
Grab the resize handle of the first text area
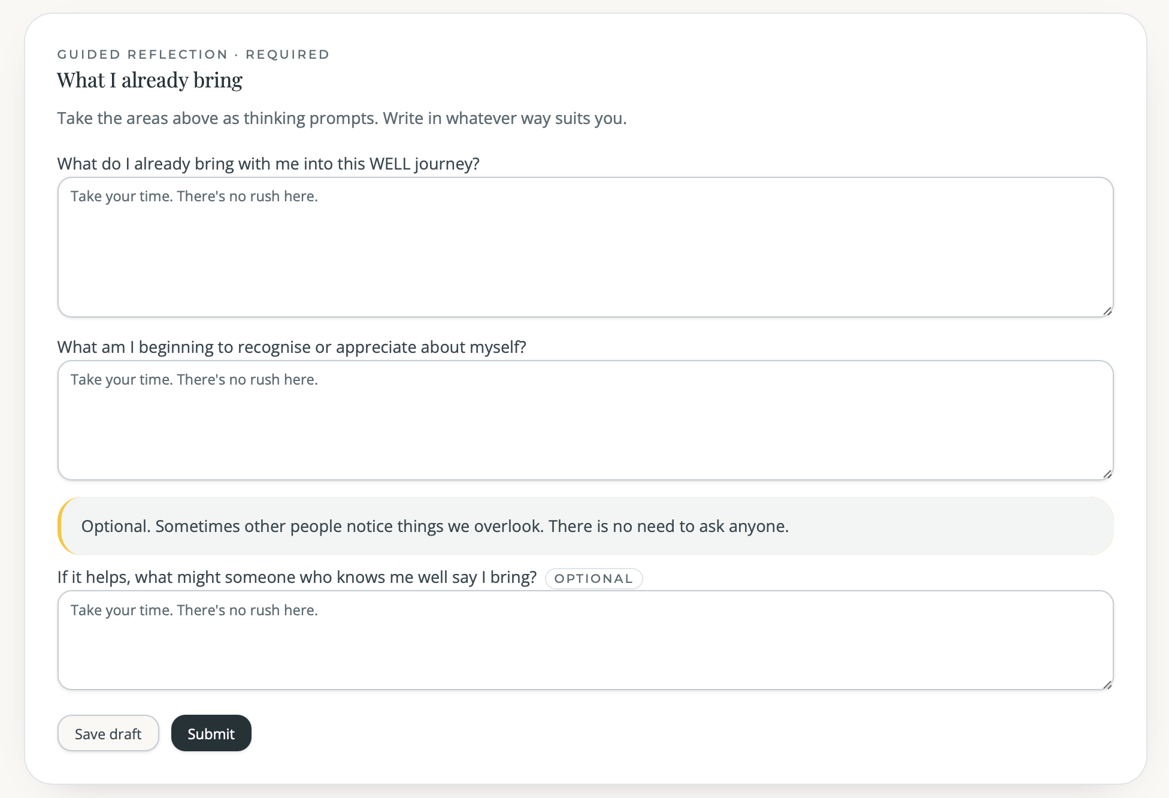pyautogui.click(x=1107, y=311)
